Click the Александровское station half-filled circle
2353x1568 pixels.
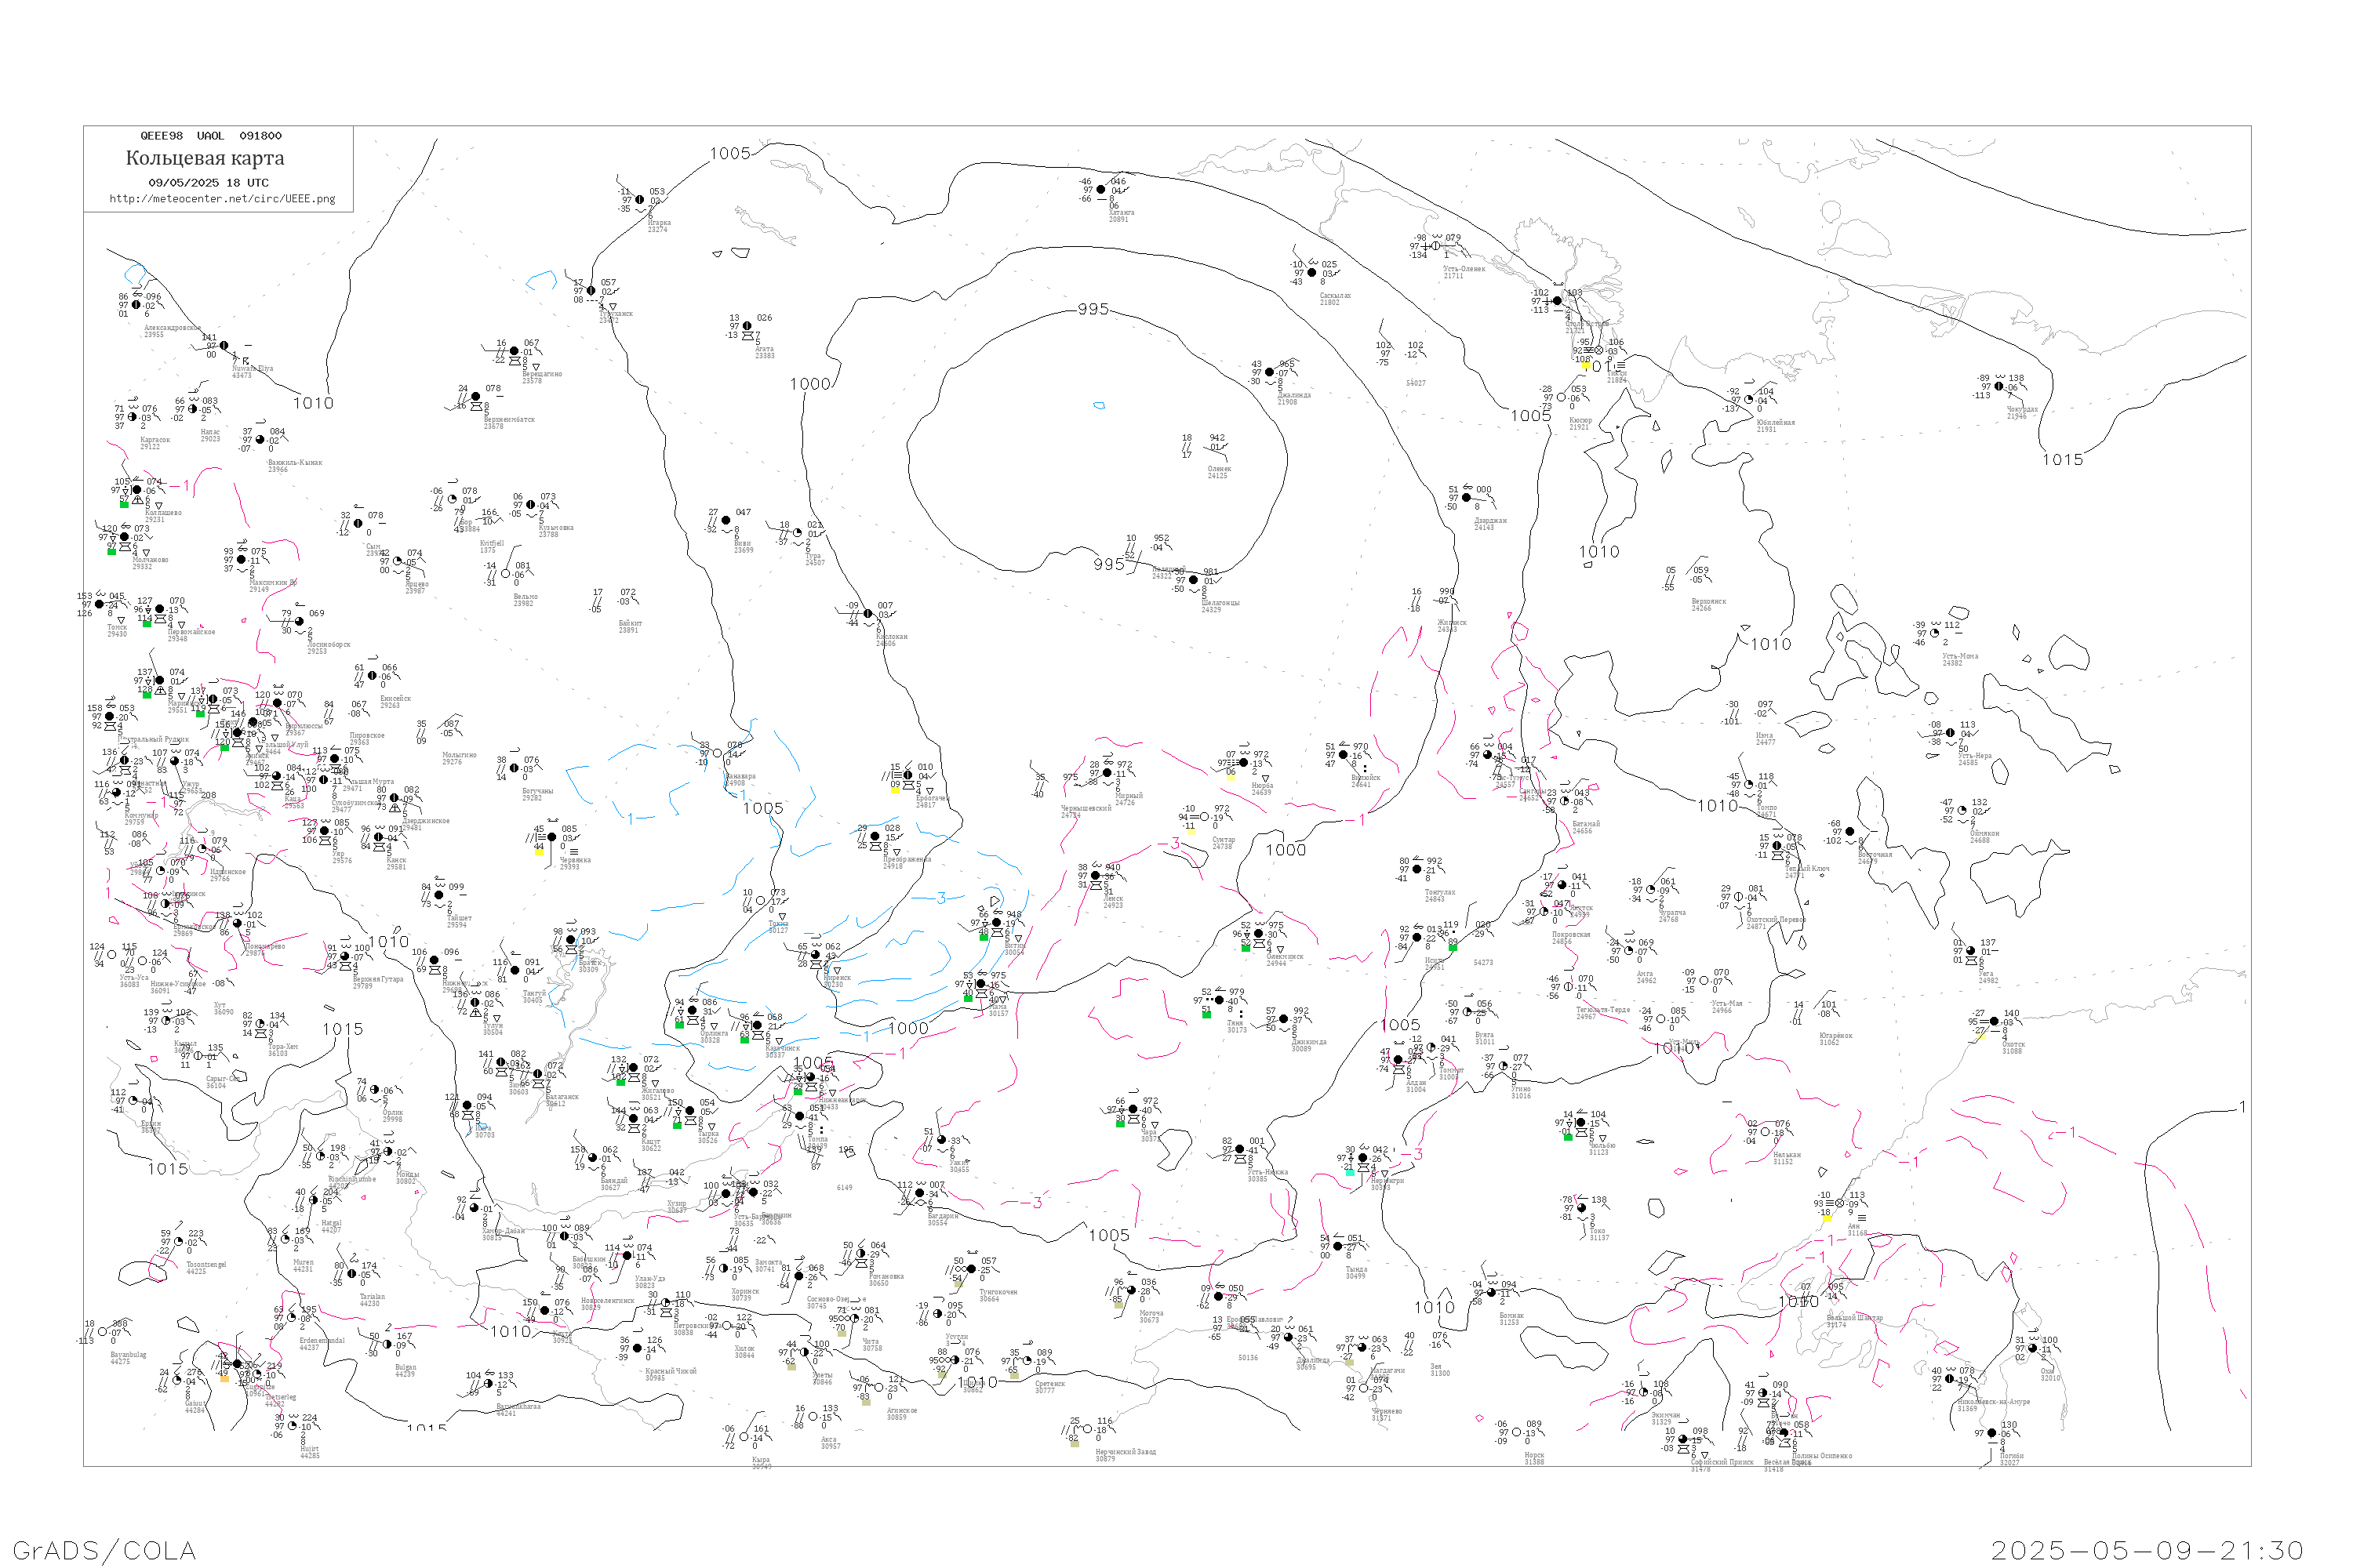(x=137, y=305)
